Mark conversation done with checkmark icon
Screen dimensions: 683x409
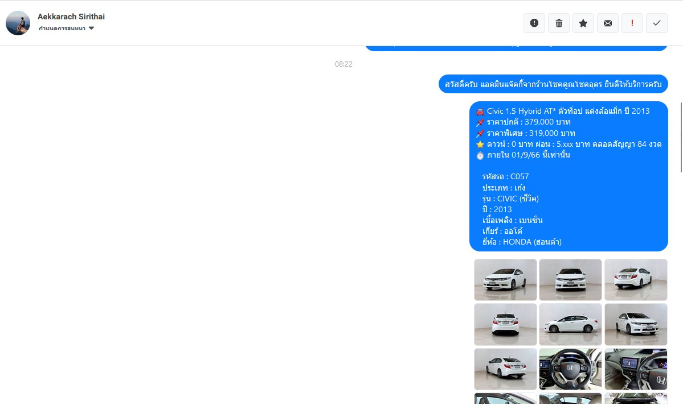[656, 23]
